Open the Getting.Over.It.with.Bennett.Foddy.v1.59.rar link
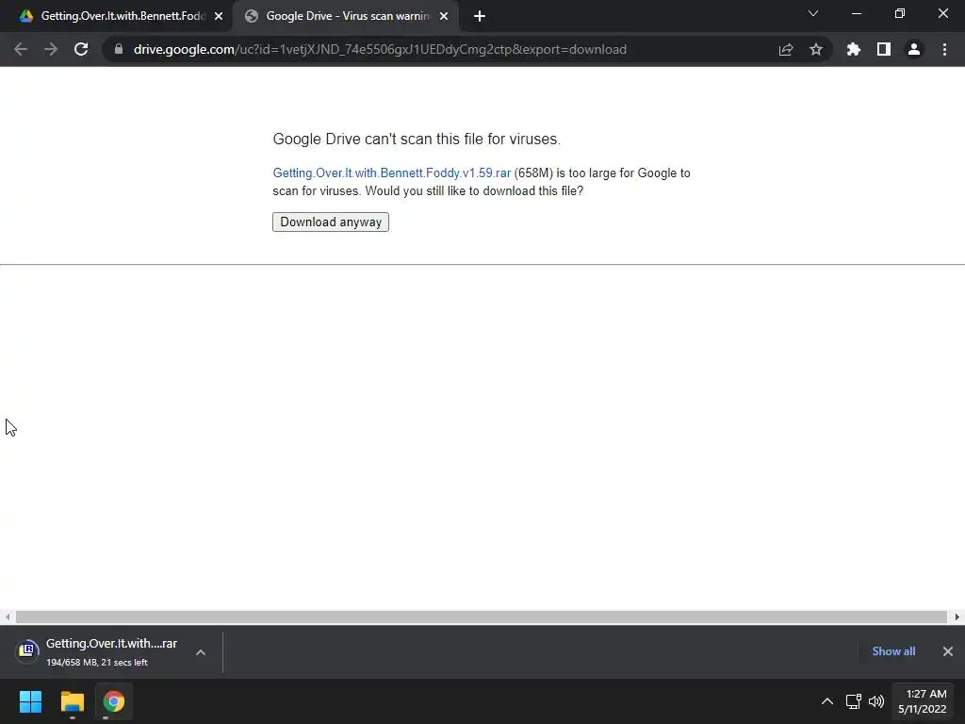The width and height of the screenshot is (965, 724). tap(391, 173)
